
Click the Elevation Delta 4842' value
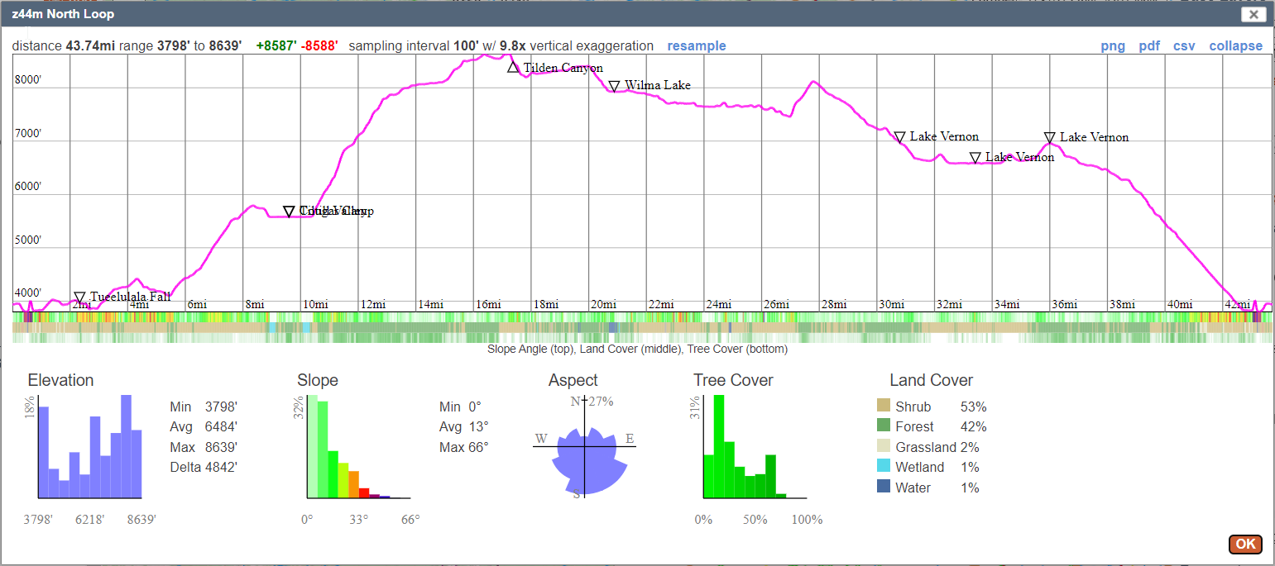(221, 467)
